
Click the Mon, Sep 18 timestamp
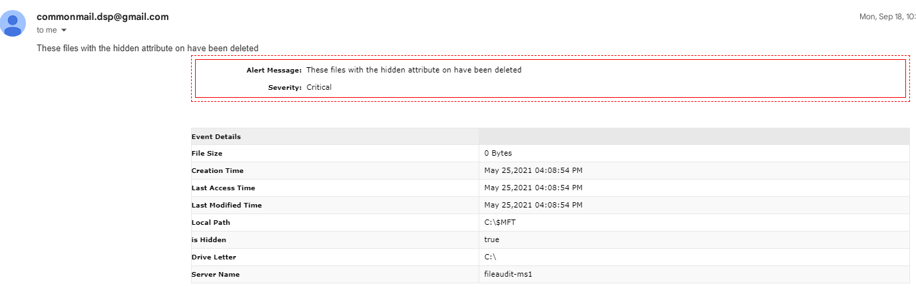[887, 17]
